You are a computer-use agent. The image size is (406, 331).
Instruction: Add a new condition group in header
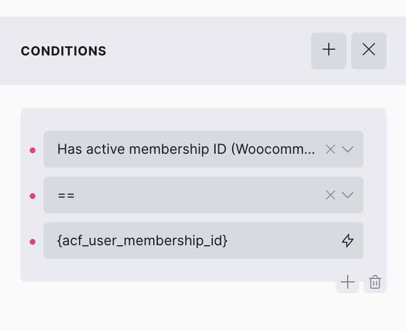coord(329,50)
